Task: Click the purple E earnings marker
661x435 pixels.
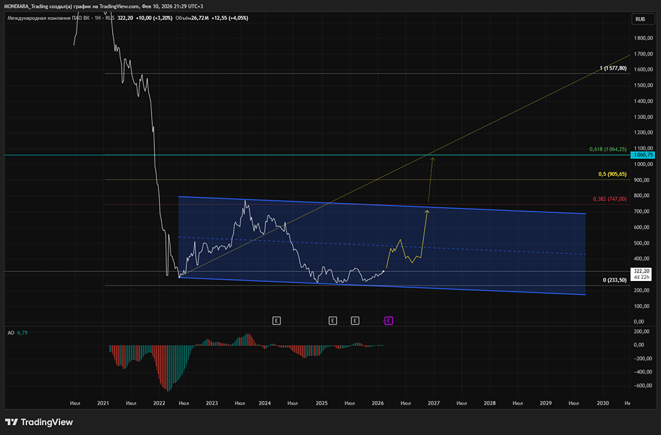Action: point(389,321)
